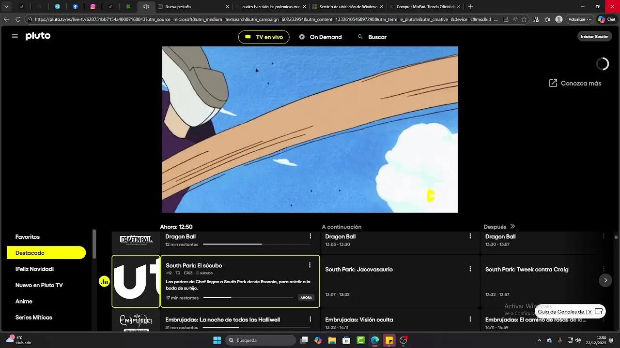The height and width of the screenshot is (348, 620).
Task: Add page to favorites with star icon
Action: (524, 19)
